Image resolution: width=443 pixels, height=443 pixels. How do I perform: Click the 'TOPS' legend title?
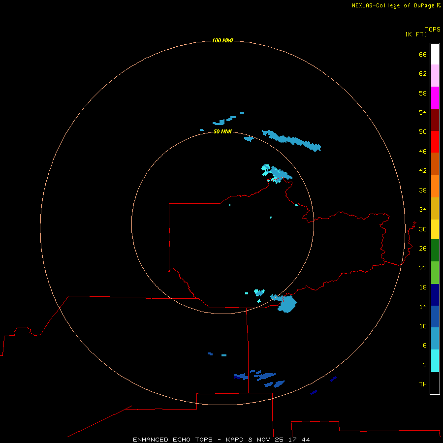433,29
